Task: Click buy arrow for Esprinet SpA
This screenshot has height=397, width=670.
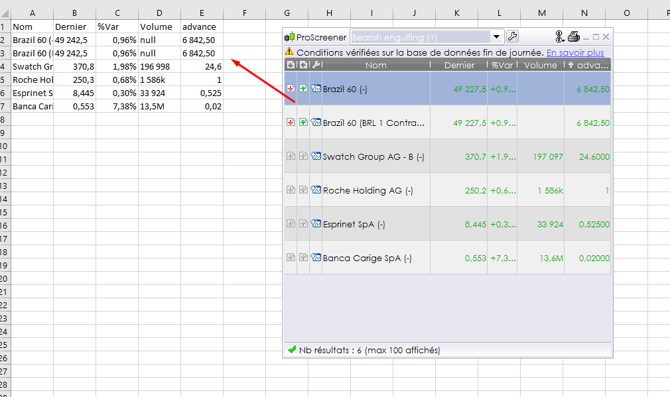Action: [x=303, y=223]
